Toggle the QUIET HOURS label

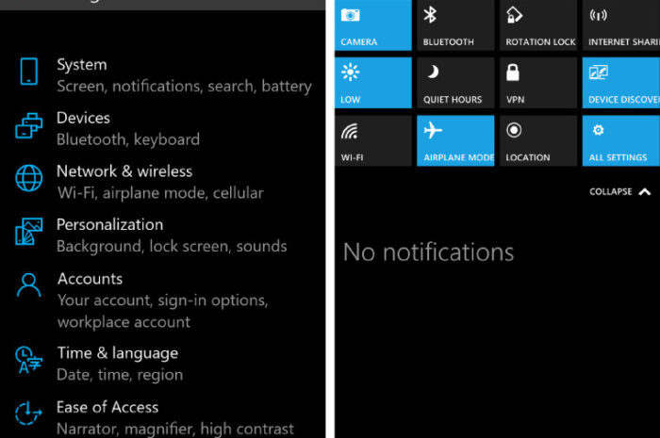coord(453,100)
